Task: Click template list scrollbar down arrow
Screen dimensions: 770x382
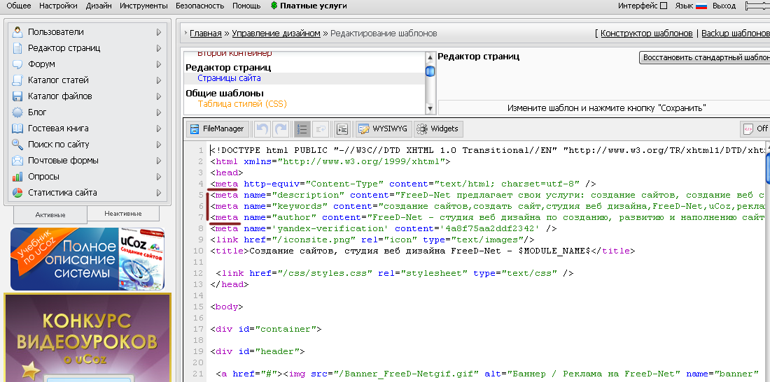Action: pos(430,108)
